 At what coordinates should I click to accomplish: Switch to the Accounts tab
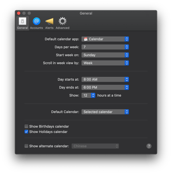coord(36,23)
